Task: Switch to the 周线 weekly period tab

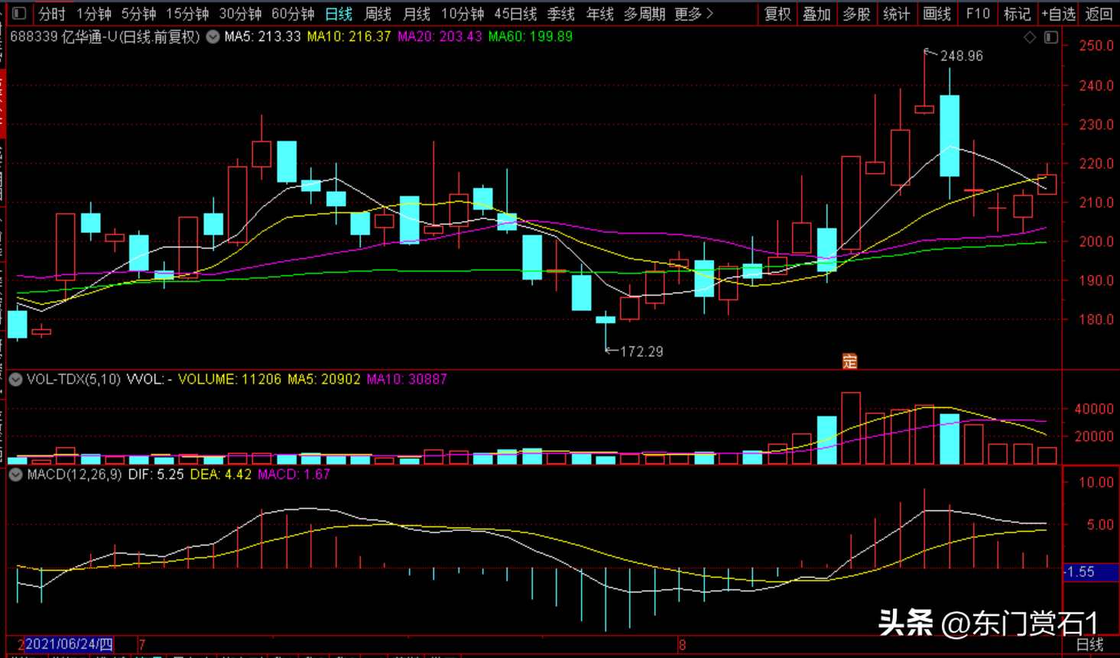Action: pyautogui.click(x=378, y=14)
